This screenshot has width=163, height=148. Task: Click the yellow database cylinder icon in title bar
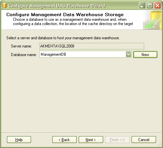(5, 5)
